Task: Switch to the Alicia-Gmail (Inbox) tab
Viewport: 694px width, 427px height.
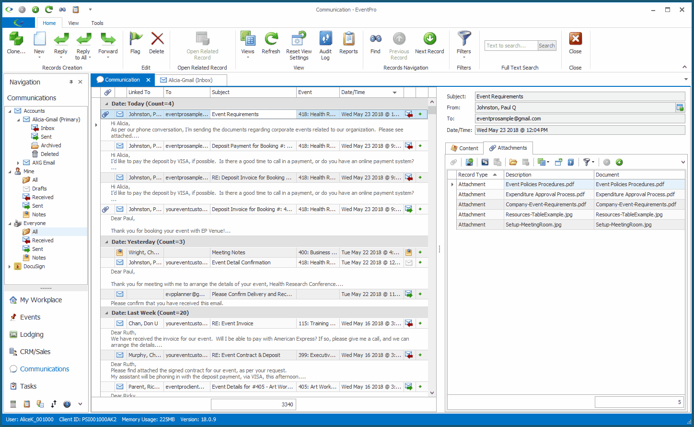Action: pyautogui.click(x=190, y=80)
